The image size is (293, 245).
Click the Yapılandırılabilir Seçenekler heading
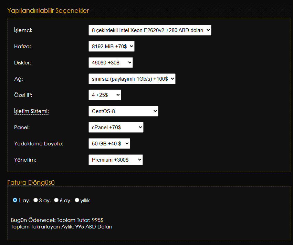tap(48, 11)
